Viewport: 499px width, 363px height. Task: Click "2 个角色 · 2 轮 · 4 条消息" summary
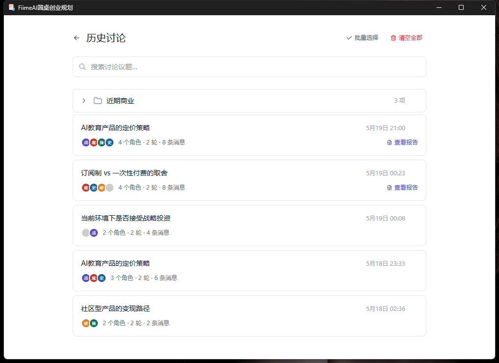pyautogui.click(x=136, y=233)
